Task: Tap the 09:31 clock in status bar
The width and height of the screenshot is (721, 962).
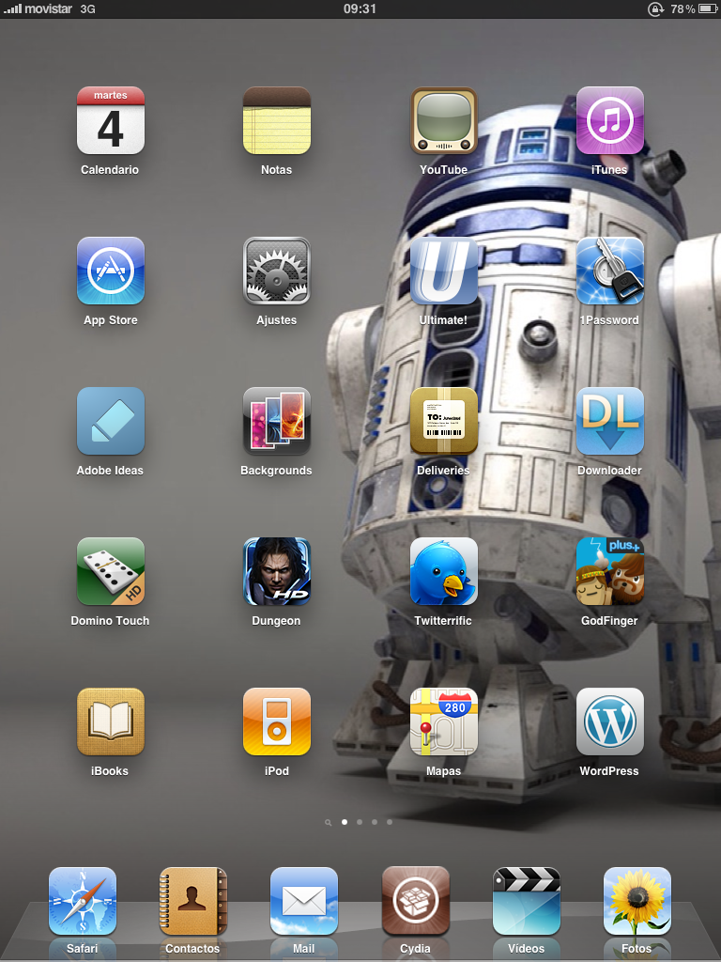Action: tap(360, 8)
